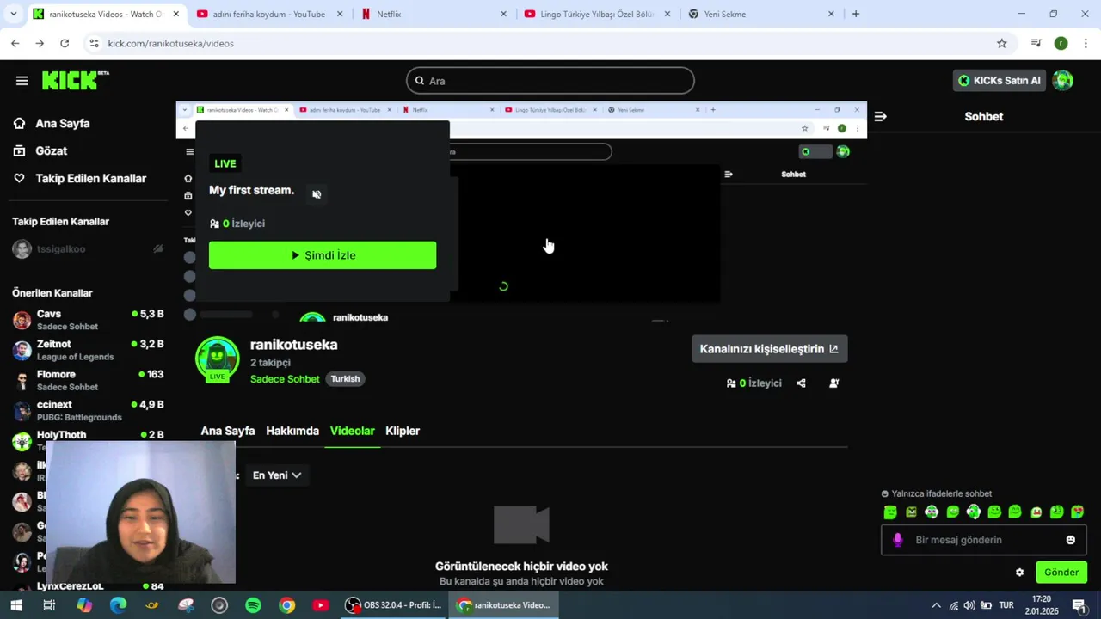Open recommended channel ccinext

tap(88, 410)
